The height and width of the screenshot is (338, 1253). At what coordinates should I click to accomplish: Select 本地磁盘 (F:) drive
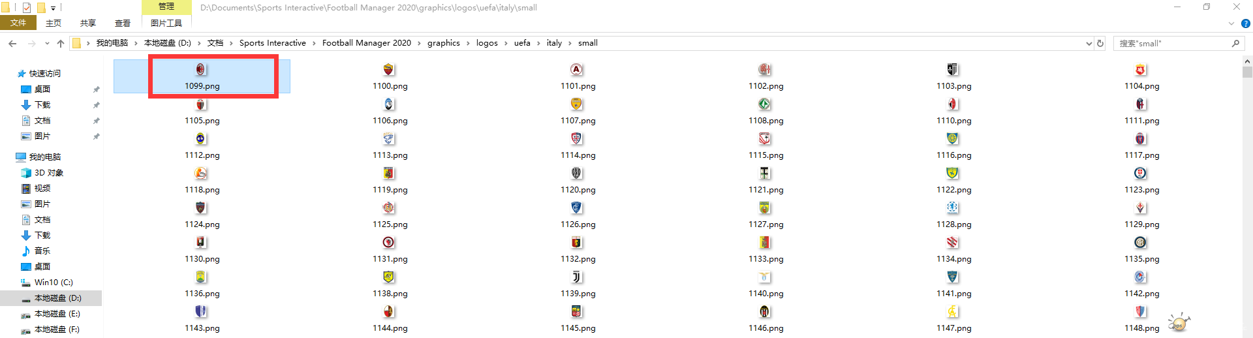[x=57, y=330]
